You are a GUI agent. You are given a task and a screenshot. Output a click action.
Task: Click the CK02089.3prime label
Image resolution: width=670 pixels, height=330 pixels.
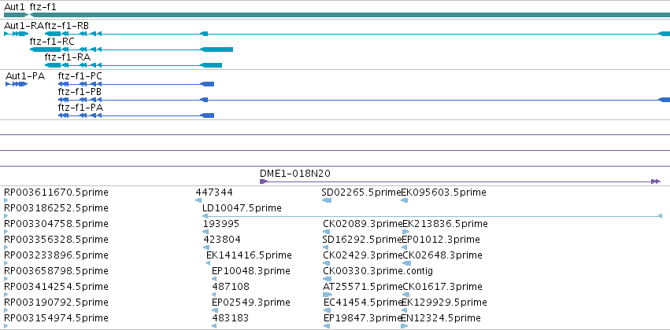pyautogui.click(x=363, y=224)
